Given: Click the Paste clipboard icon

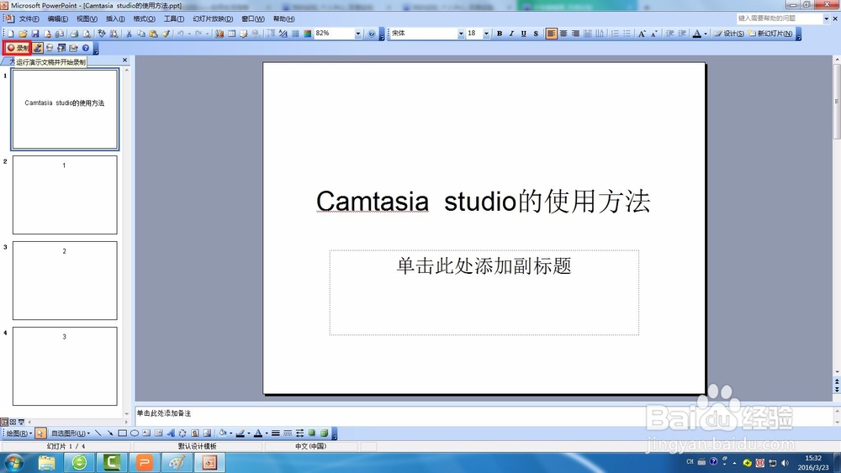Looking at the screenshot, I should coord(153,34).
